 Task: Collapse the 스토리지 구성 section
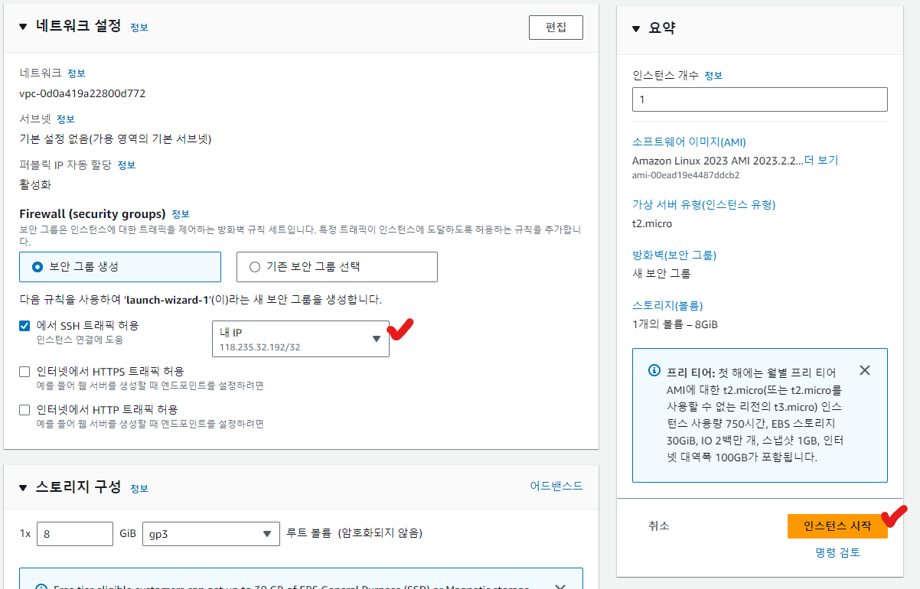[x=23, y=488]
